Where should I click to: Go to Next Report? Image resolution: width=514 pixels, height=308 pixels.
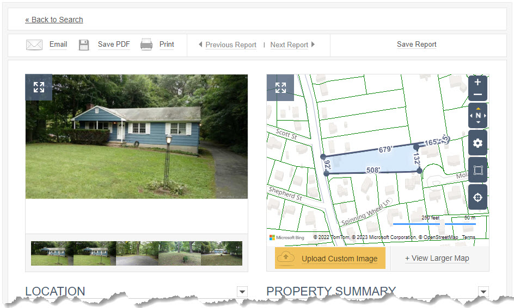coord(292,45)
